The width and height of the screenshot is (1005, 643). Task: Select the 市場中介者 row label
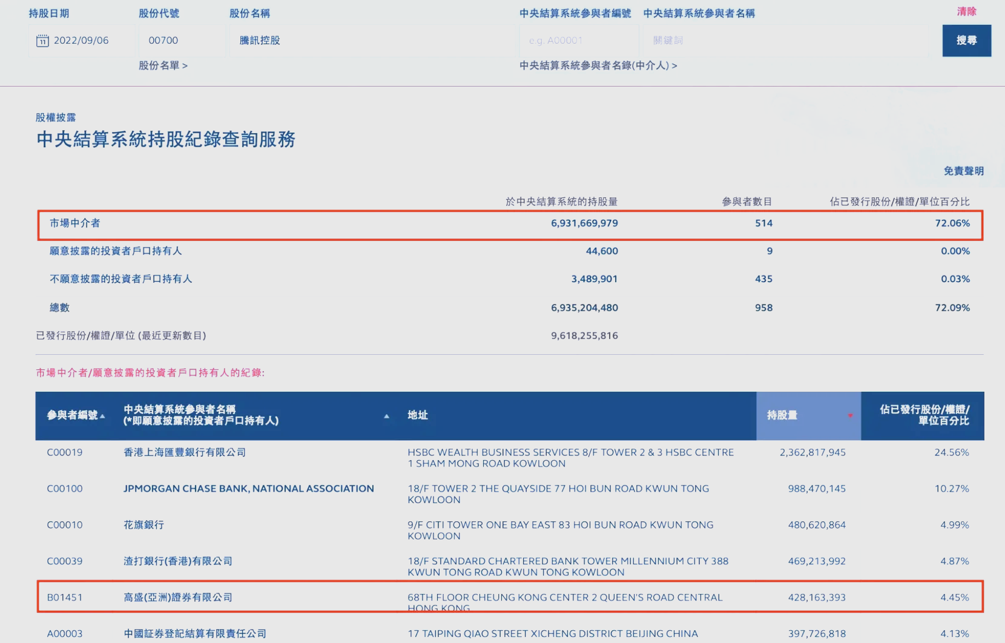75,223
